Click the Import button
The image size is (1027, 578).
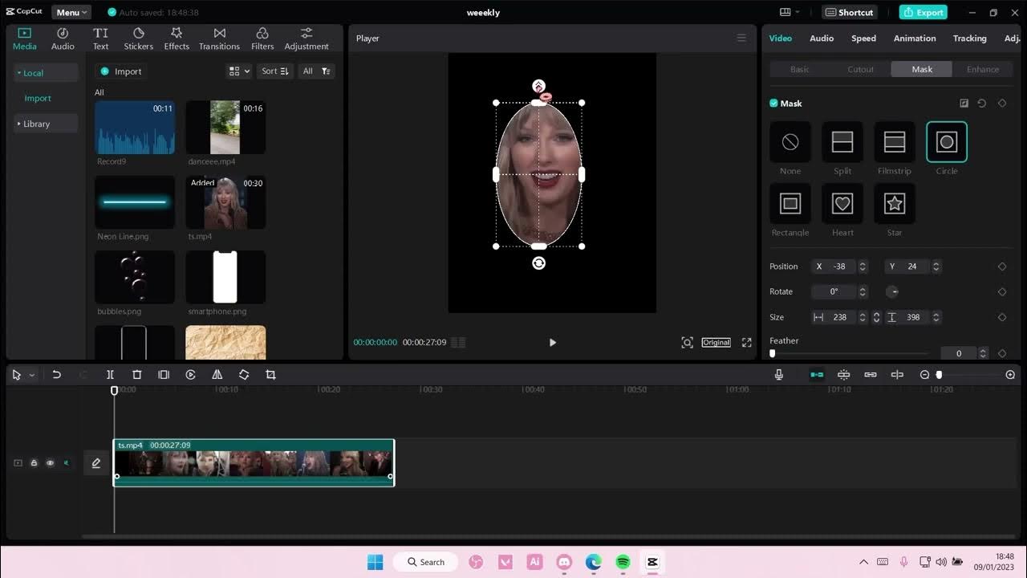[x=121, y=71]
